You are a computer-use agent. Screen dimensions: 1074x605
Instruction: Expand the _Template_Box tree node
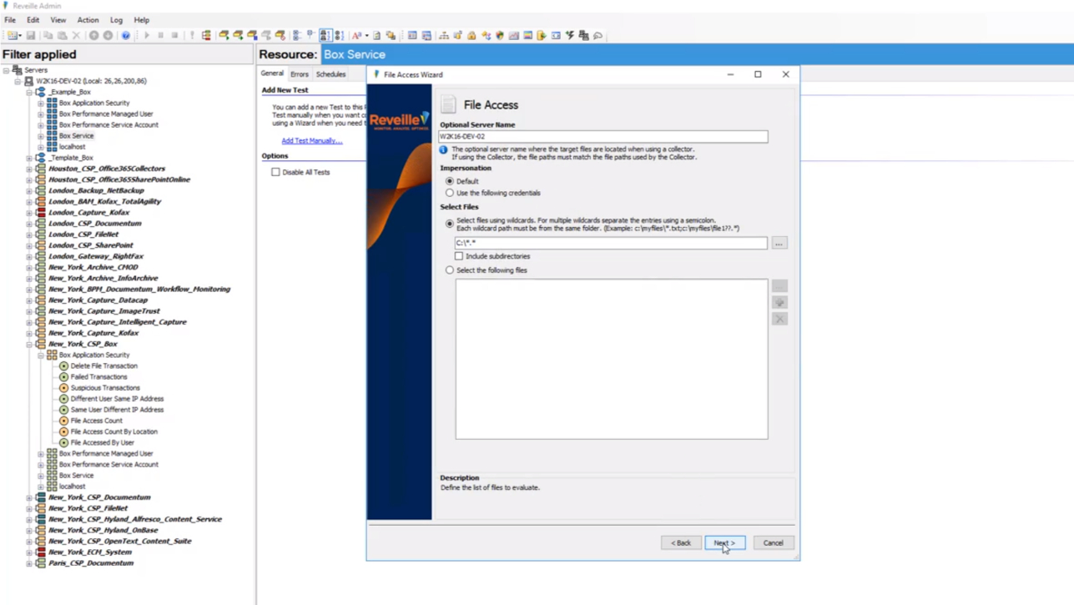coord(29,158)
